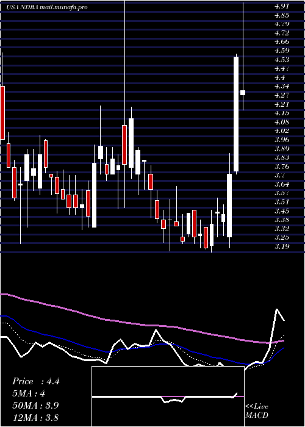This screenshot has height=427, width=305.
Task: Select the 4.4 price axis label
Action: tap(279, 77)
